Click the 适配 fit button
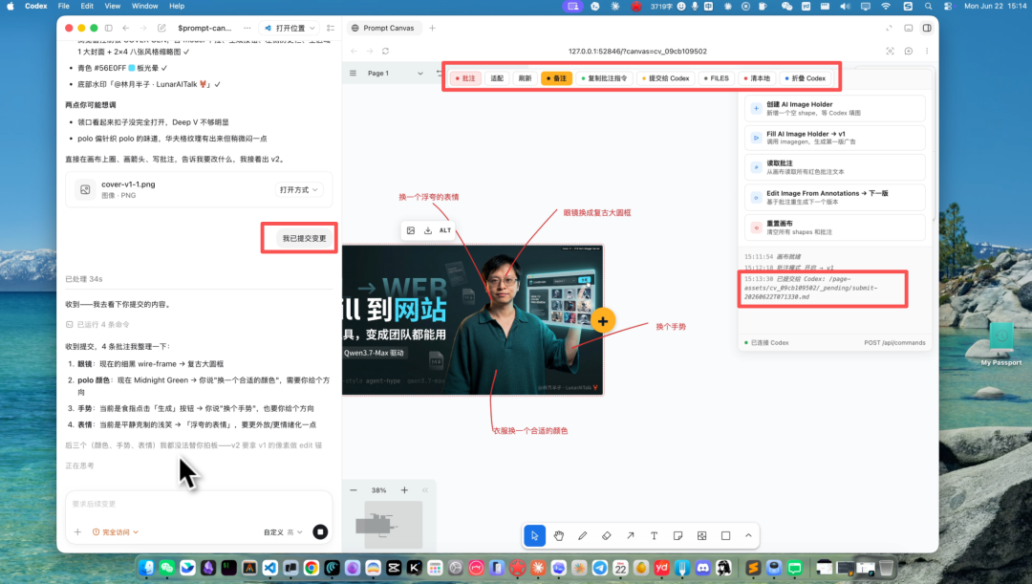This screenshot has width=1032, height=584. (497, 78)
